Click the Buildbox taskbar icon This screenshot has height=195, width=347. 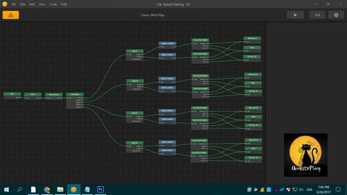(74, 190)
